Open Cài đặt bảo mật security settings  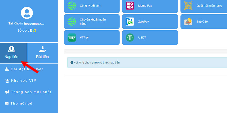pyautogui.click(x=24, y=69)
